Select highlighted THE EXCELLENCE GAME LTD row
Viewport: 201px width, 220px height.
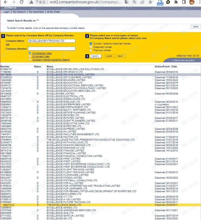pyautogui.click(x=100, y=205)
